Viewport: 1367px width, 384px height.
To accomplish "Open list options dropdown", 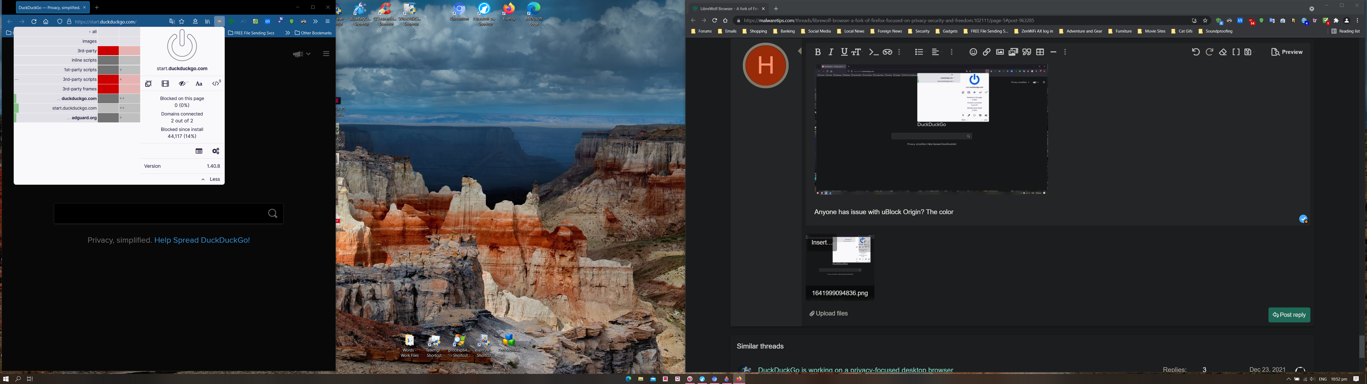I will pyautogui.click(x=919, y=52).
